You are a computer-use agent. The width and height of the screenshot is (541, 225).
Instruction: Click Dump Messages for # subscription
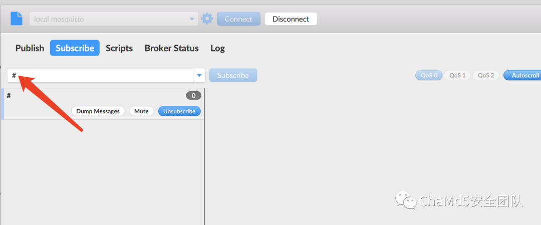pos(98,111)
